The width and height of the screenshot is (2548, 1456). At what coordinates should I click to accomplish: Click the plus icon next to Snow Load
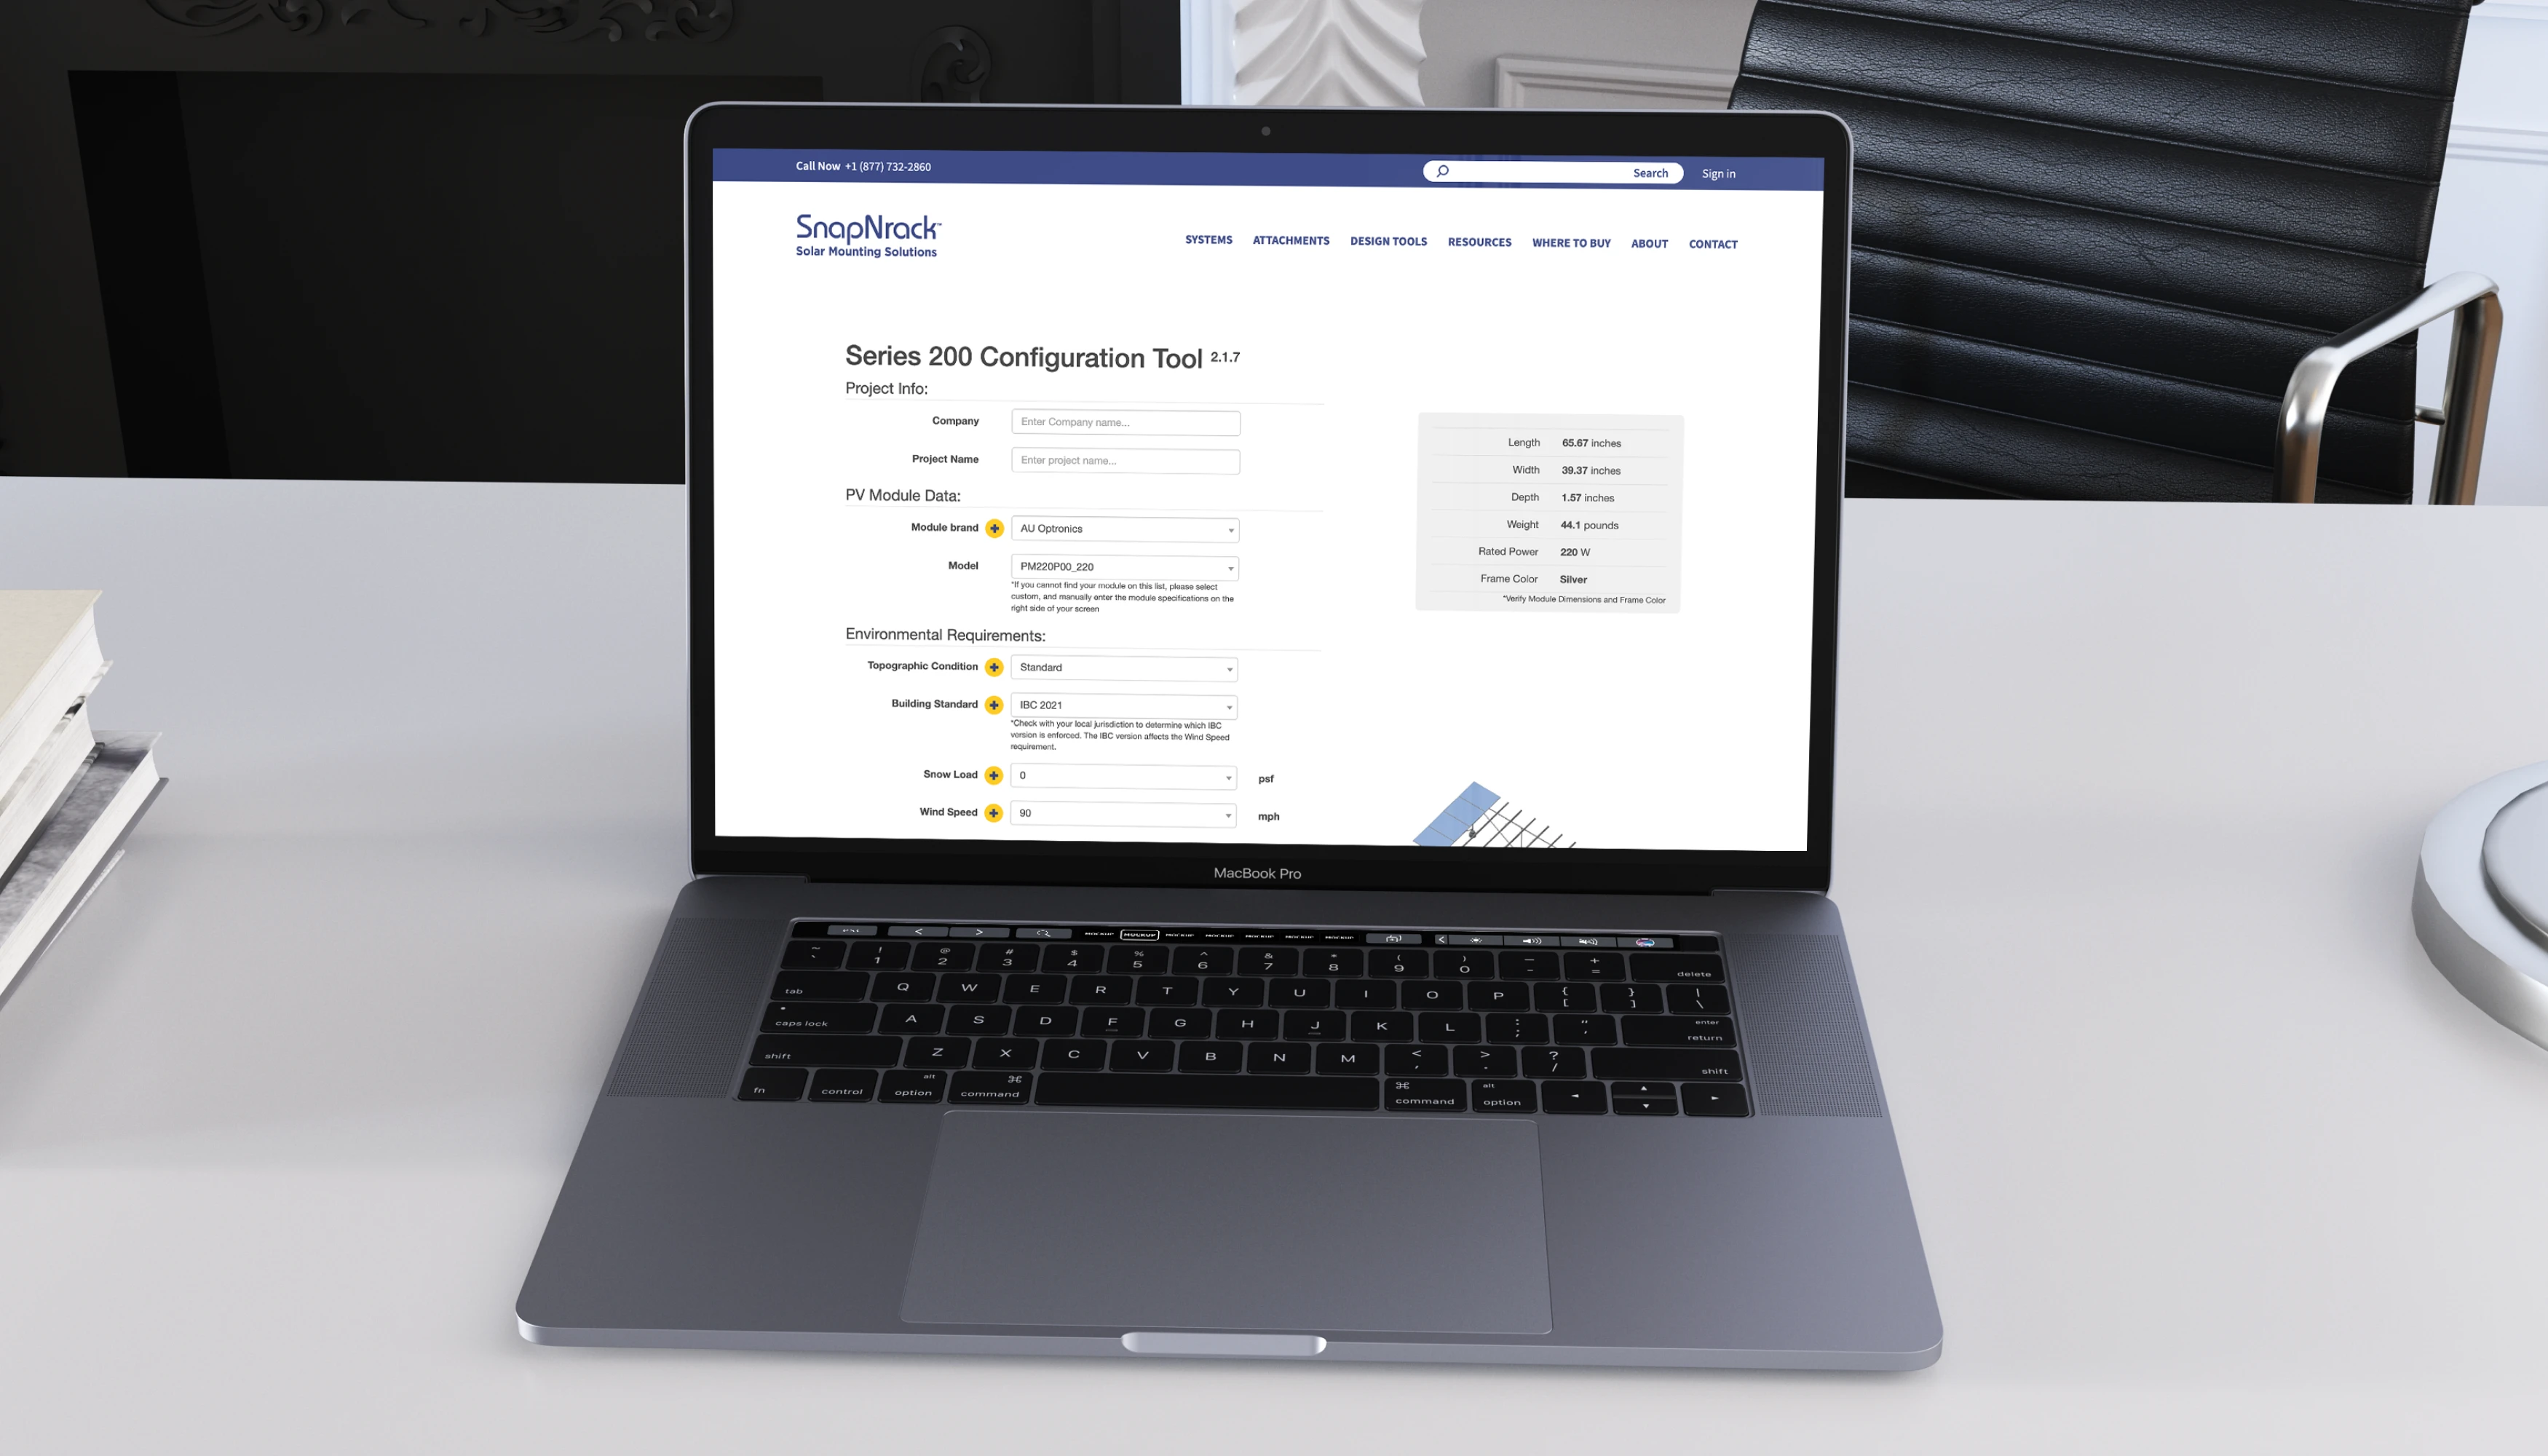[x=992, y=775]
